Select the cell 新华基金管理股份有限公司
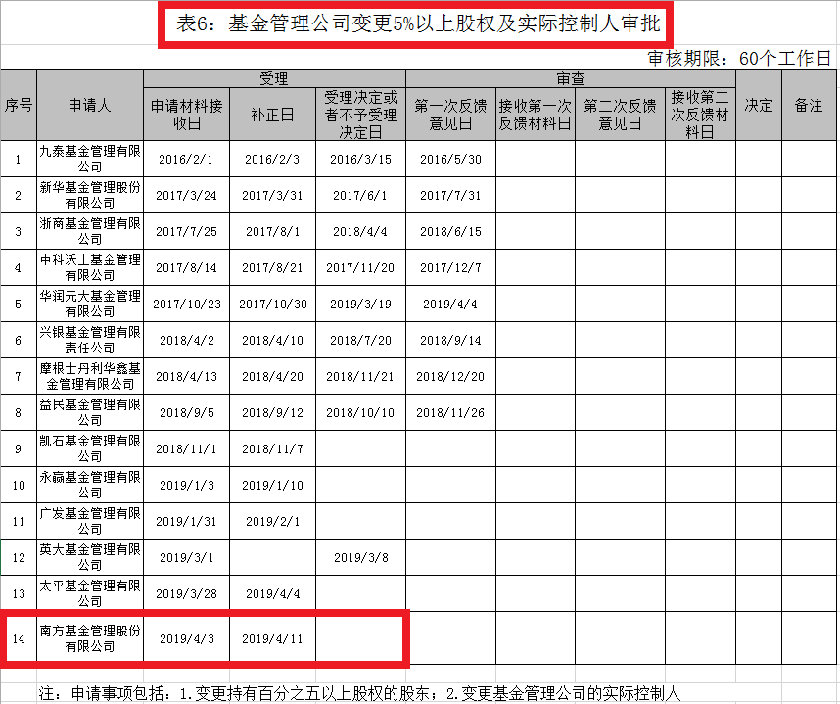Viewport: 840px width, 704px height. pos(90,195)
